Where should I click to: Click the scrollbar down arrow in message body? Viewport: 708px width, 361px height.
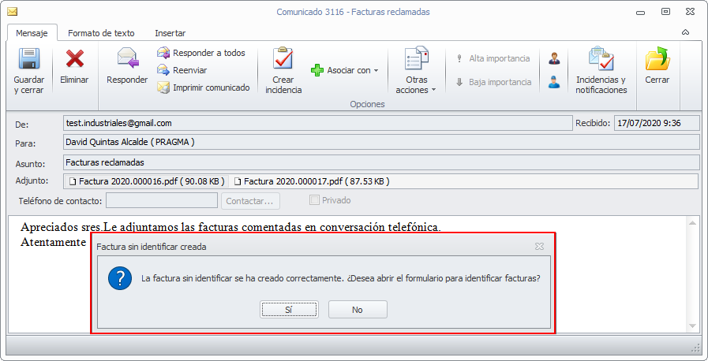point(692,326)
